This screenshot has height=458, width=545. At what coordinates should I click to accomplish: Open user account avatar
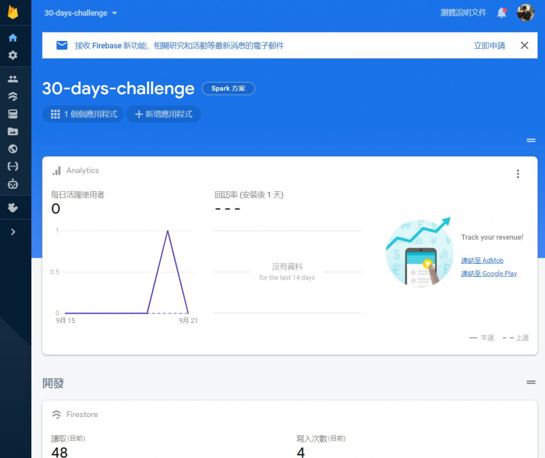525,13
